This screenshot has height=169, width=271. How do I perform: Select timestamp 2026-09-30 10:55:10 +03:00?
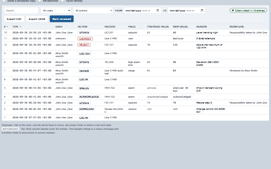[32, 33]
